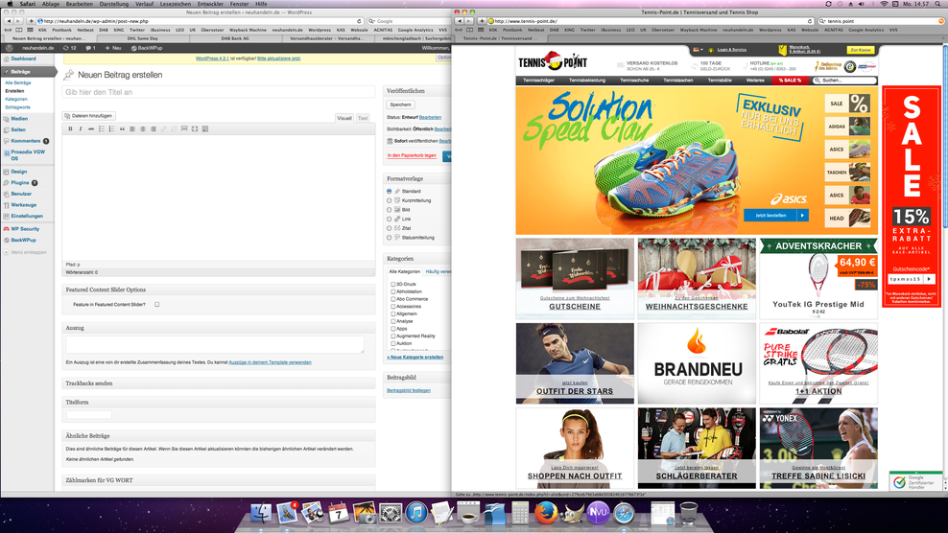Collapse the Formatvorlage panel header

pos(417,179)
